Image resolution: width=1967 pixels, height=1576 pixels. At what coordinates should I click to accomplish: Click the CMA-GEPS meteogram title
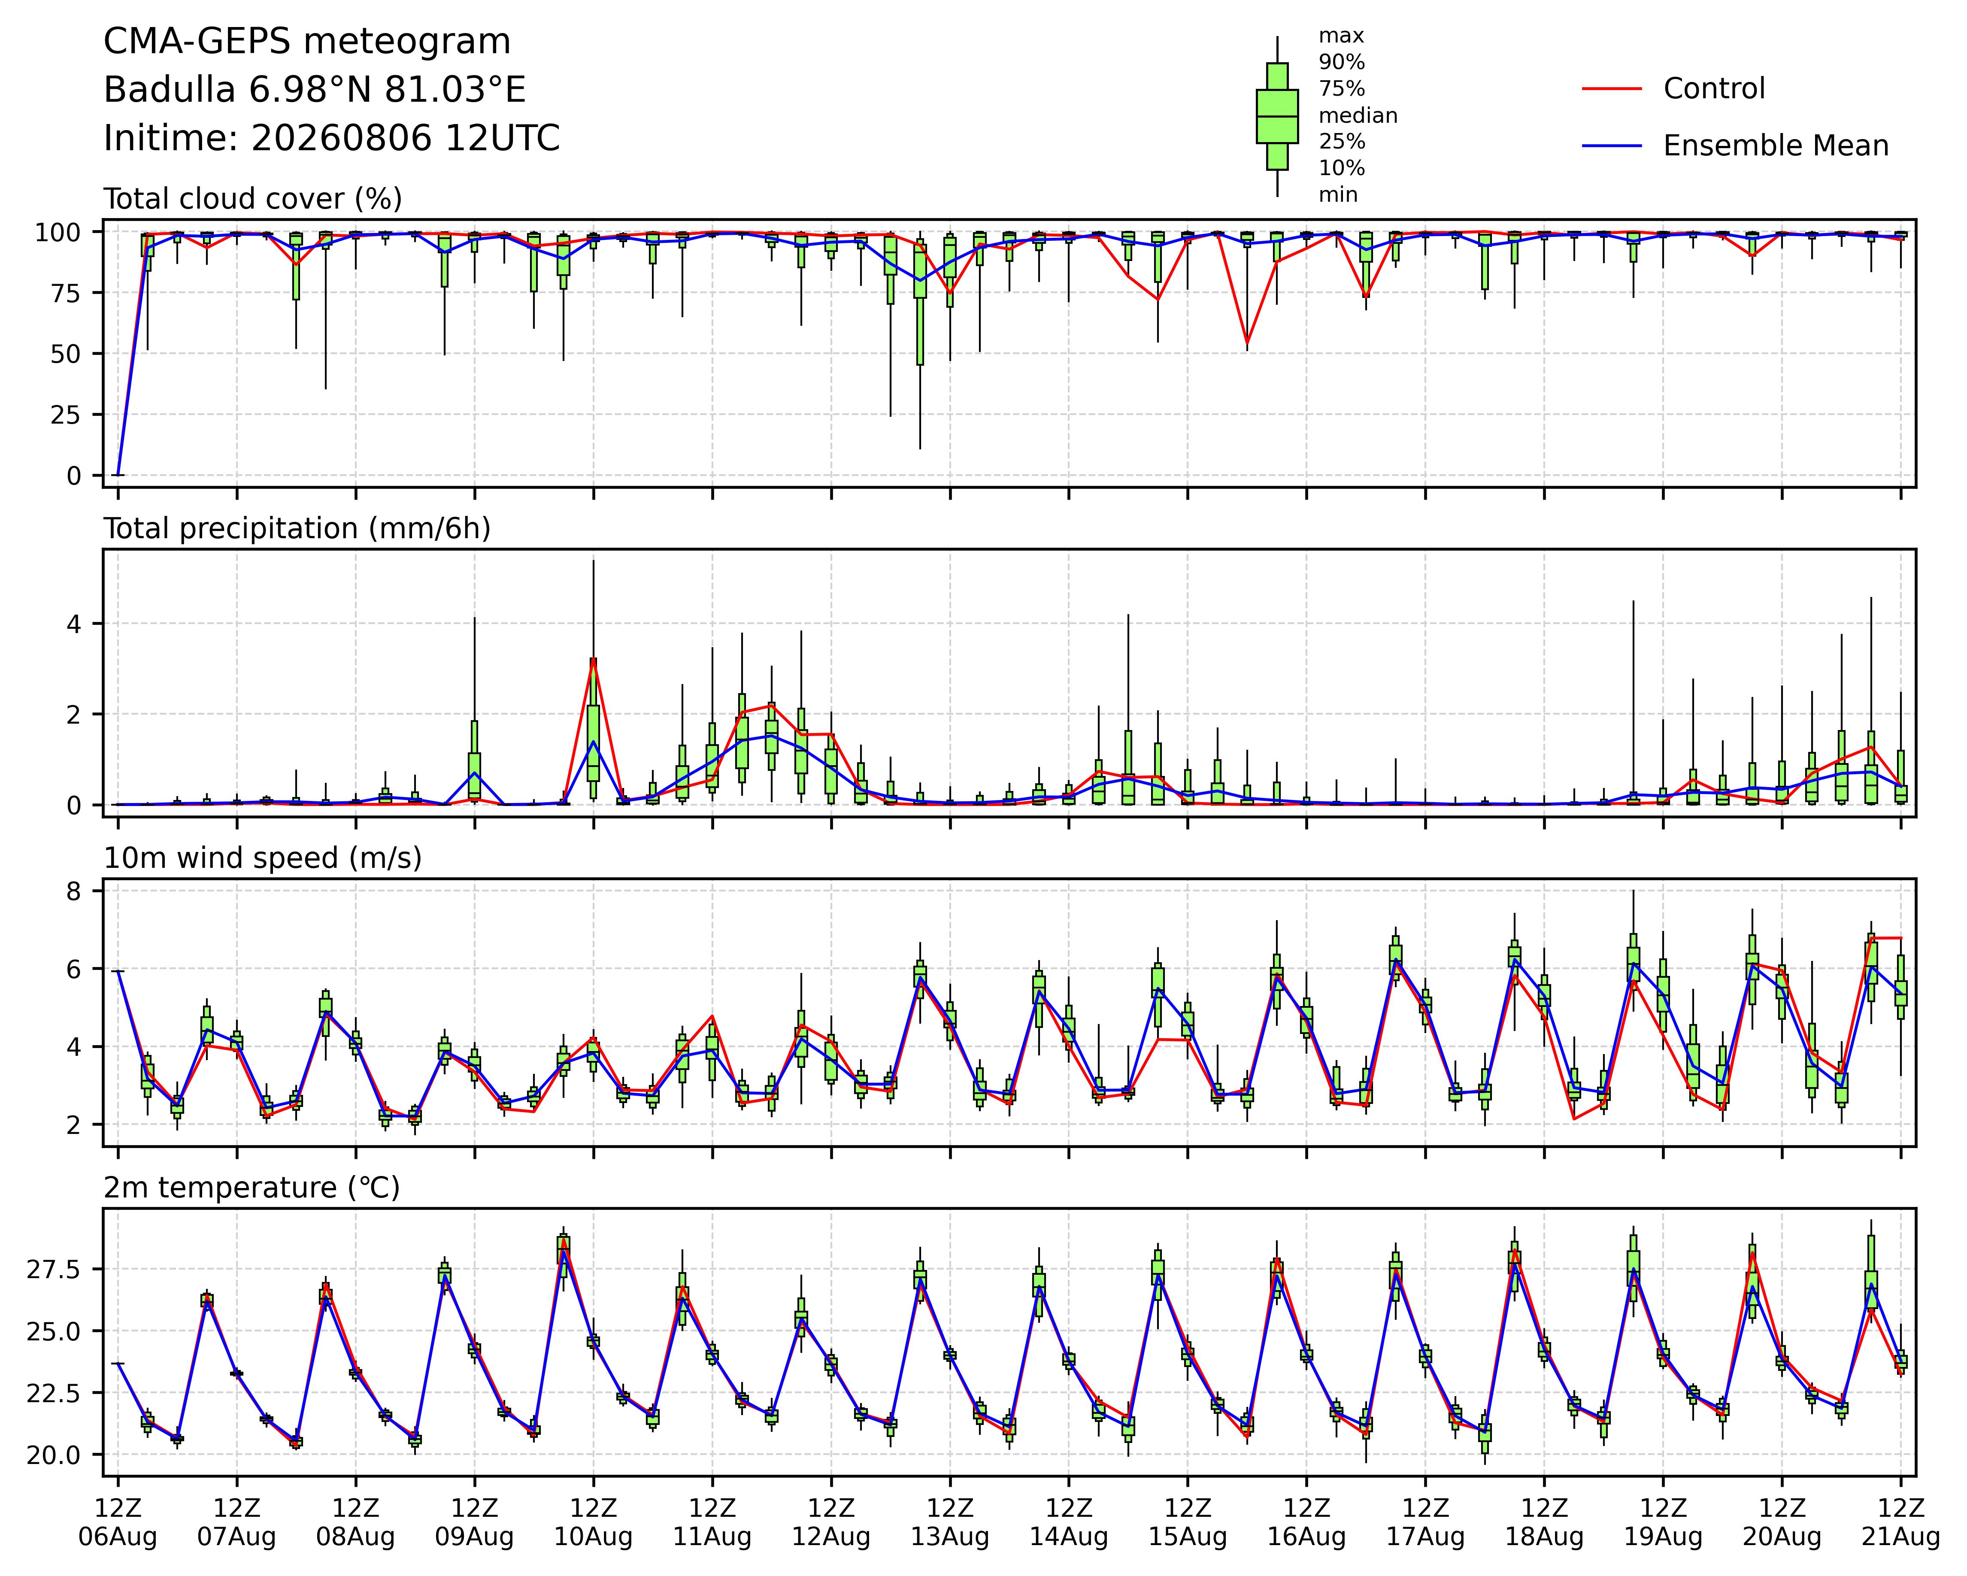click(x=307, y=42)
